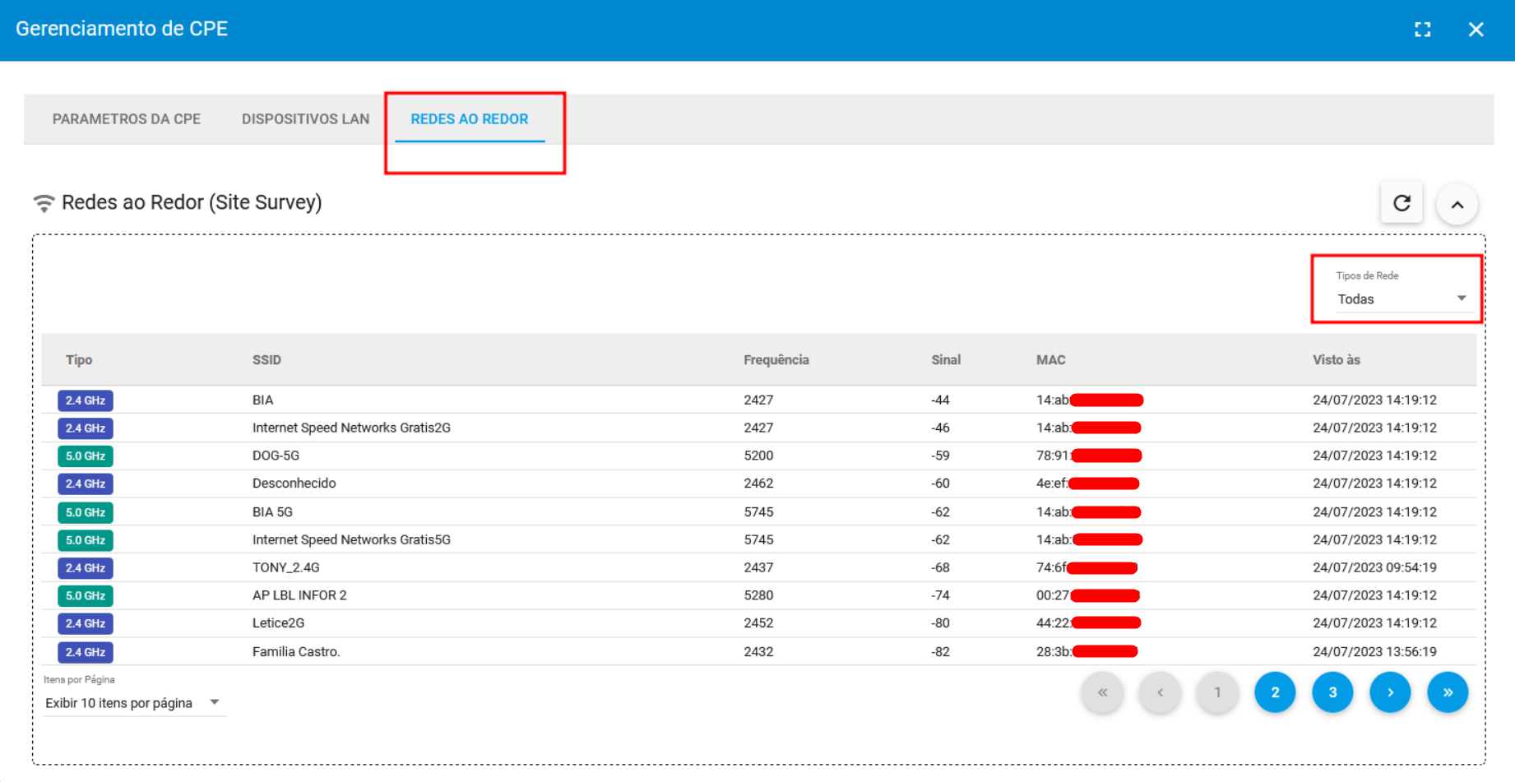Click the MAC column header
The height and width of the screenshot is (782, 1515).
(1050, 360)
